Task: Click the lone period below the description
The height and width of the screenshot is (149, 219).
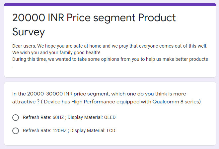Action: click(13, 67)
